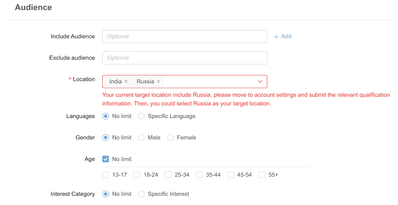The height and width of the screenshot is (205, 398).
Task: Tick the 45-54 age group
Action: 231,175
